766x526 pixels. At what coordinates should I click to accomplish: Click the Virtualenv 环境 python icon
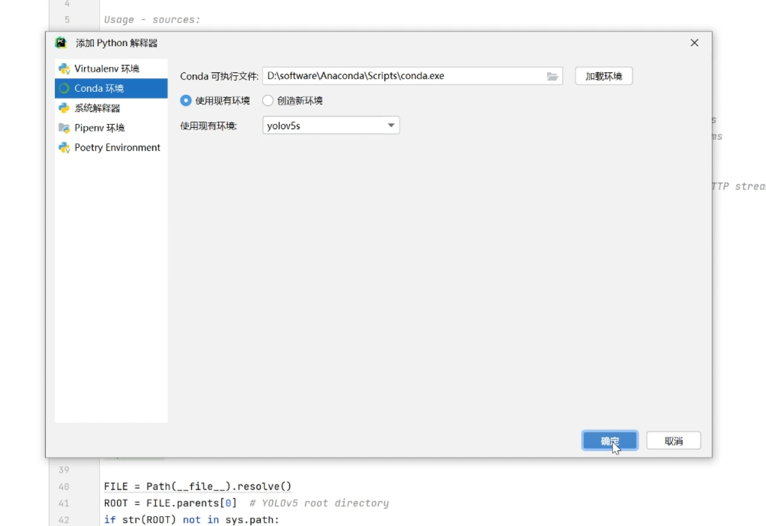(64, 69)
